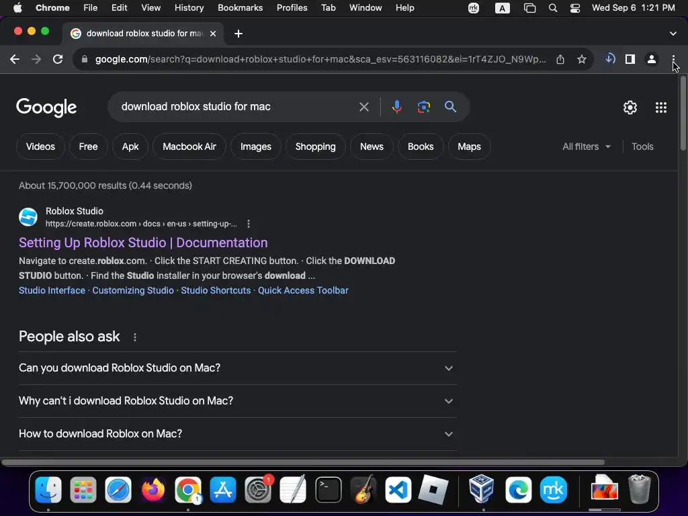
Task: Switch to Maps results
Action: tap(470, 146)
